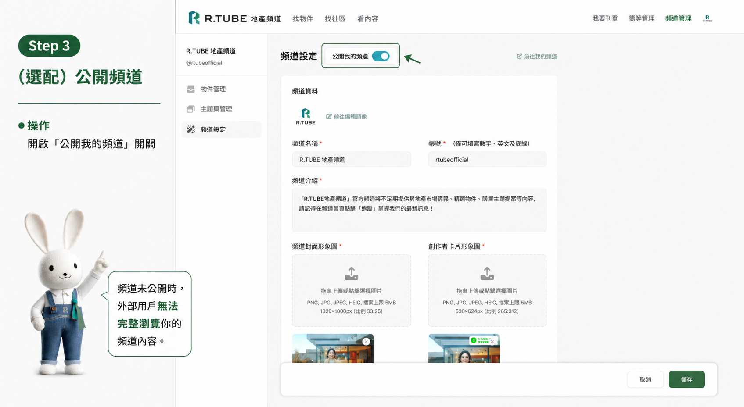Open 找物件 in top navigation
This screenshot has width=744, height=407.
tap(302, 19)
